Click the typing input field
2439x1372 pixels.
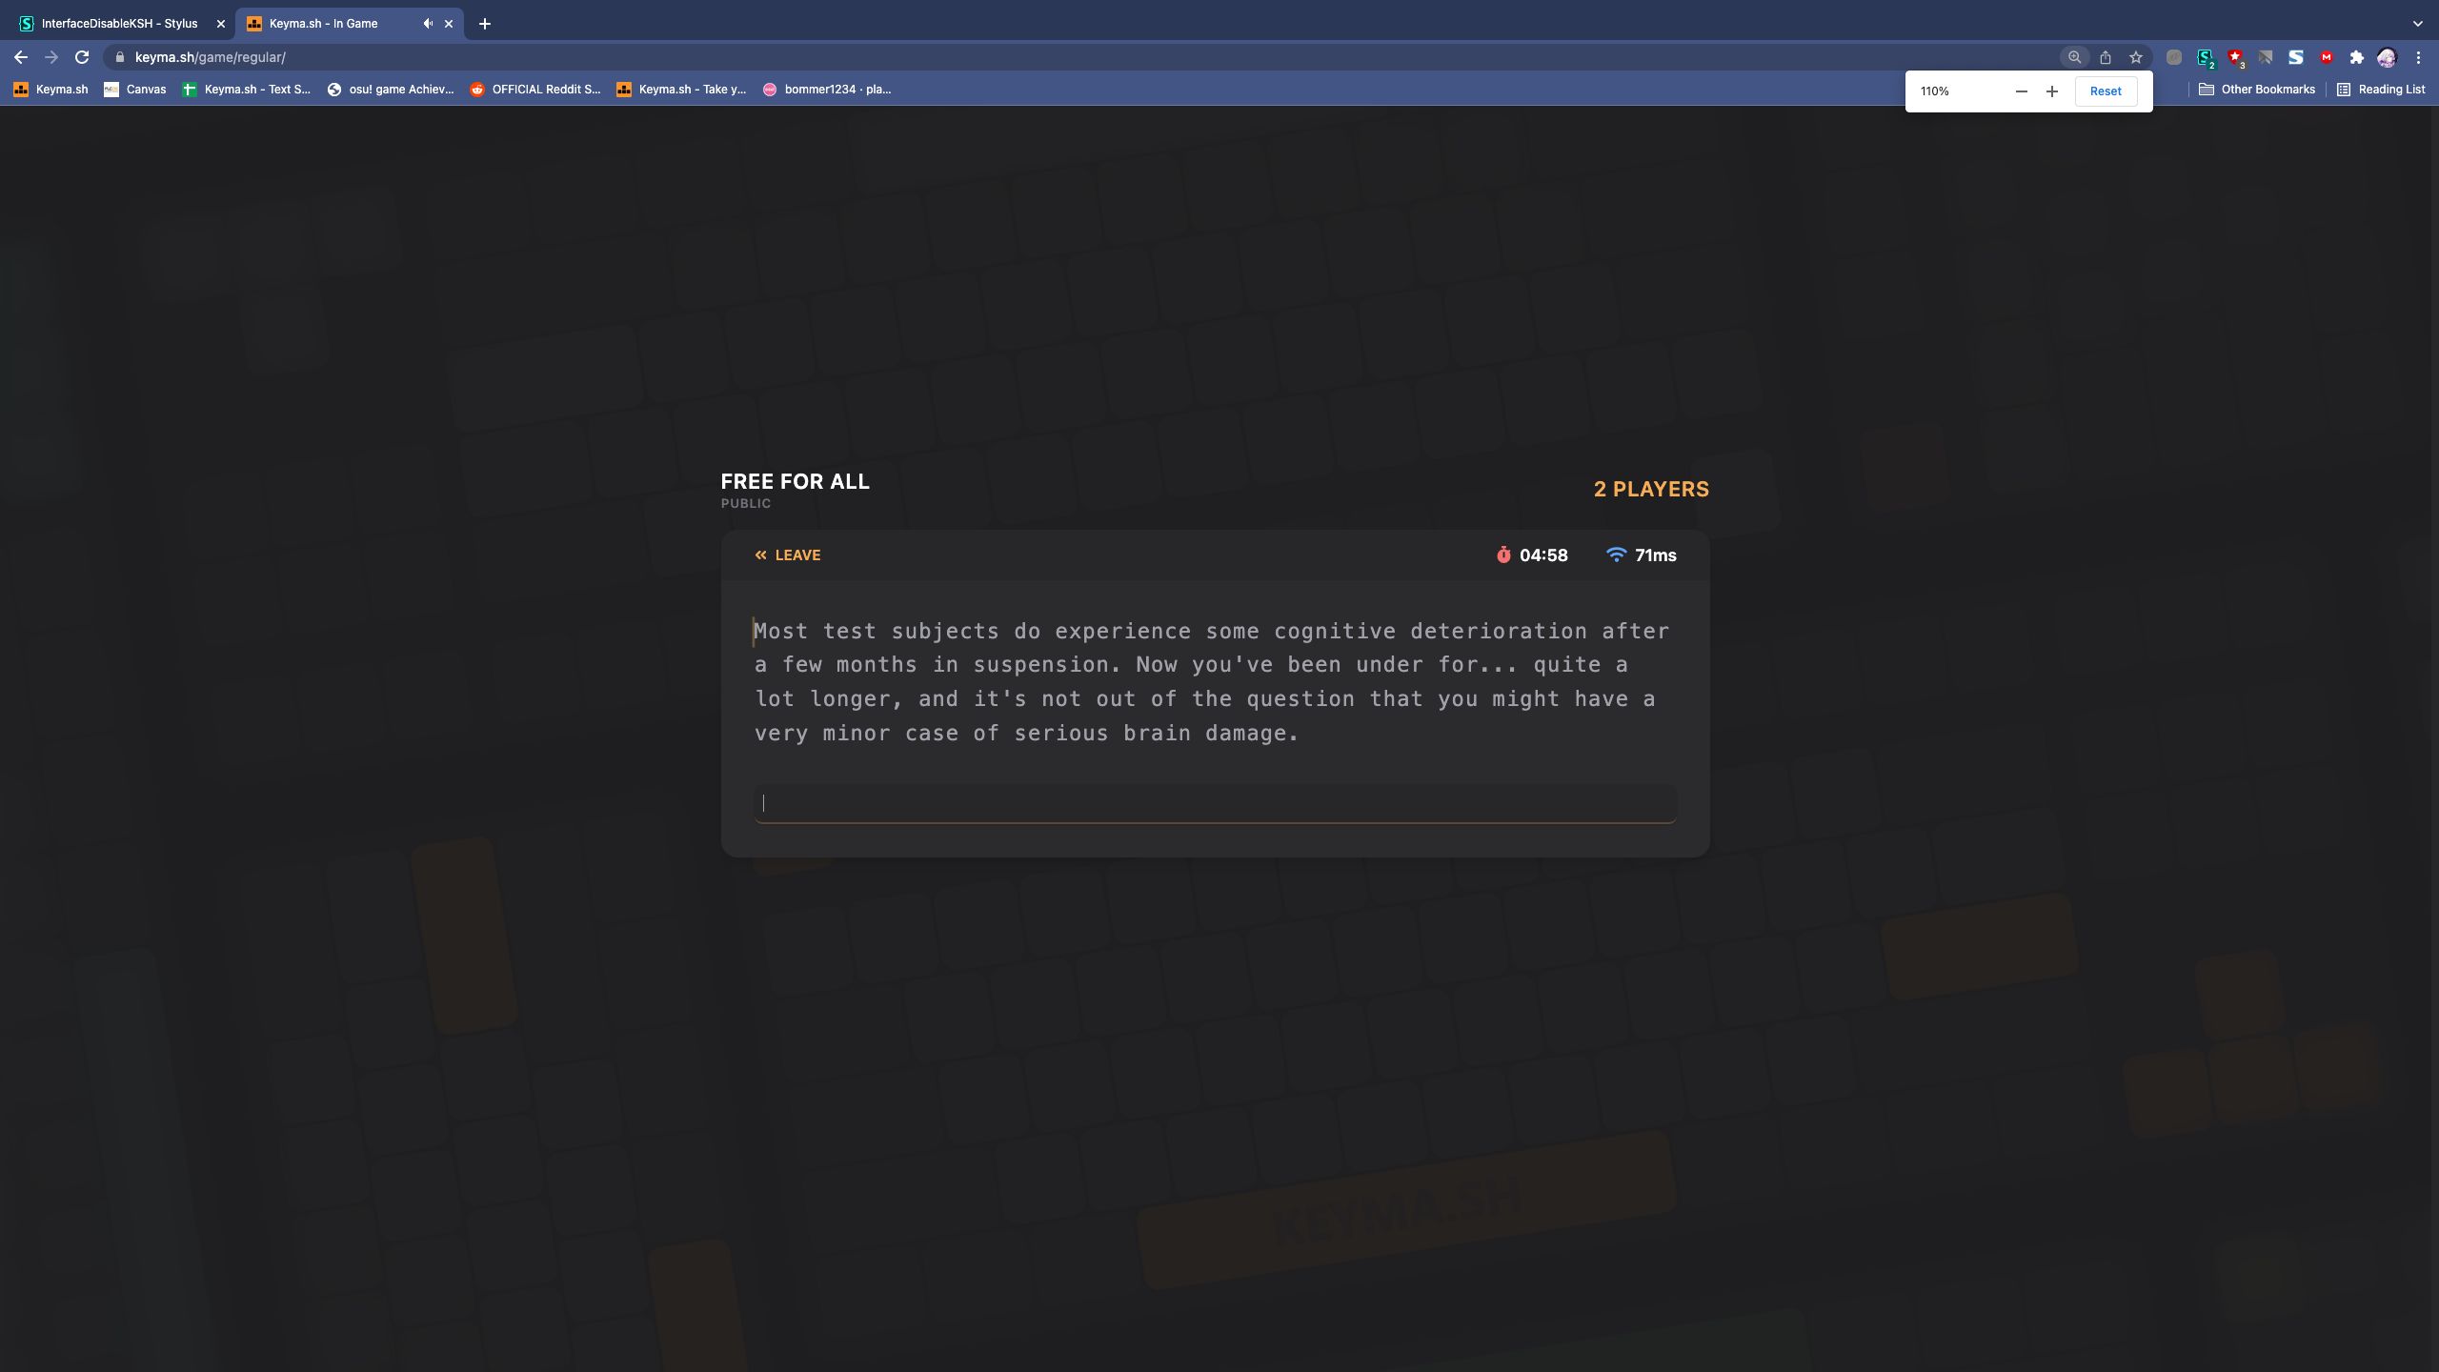[1215, 803]
